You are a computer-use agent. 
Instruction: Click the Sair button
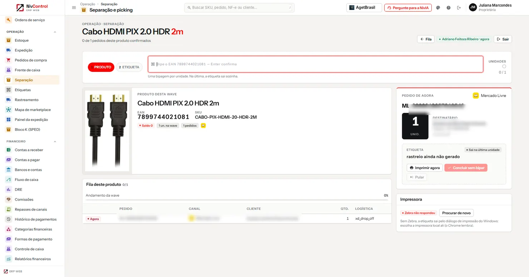(503, 39)
